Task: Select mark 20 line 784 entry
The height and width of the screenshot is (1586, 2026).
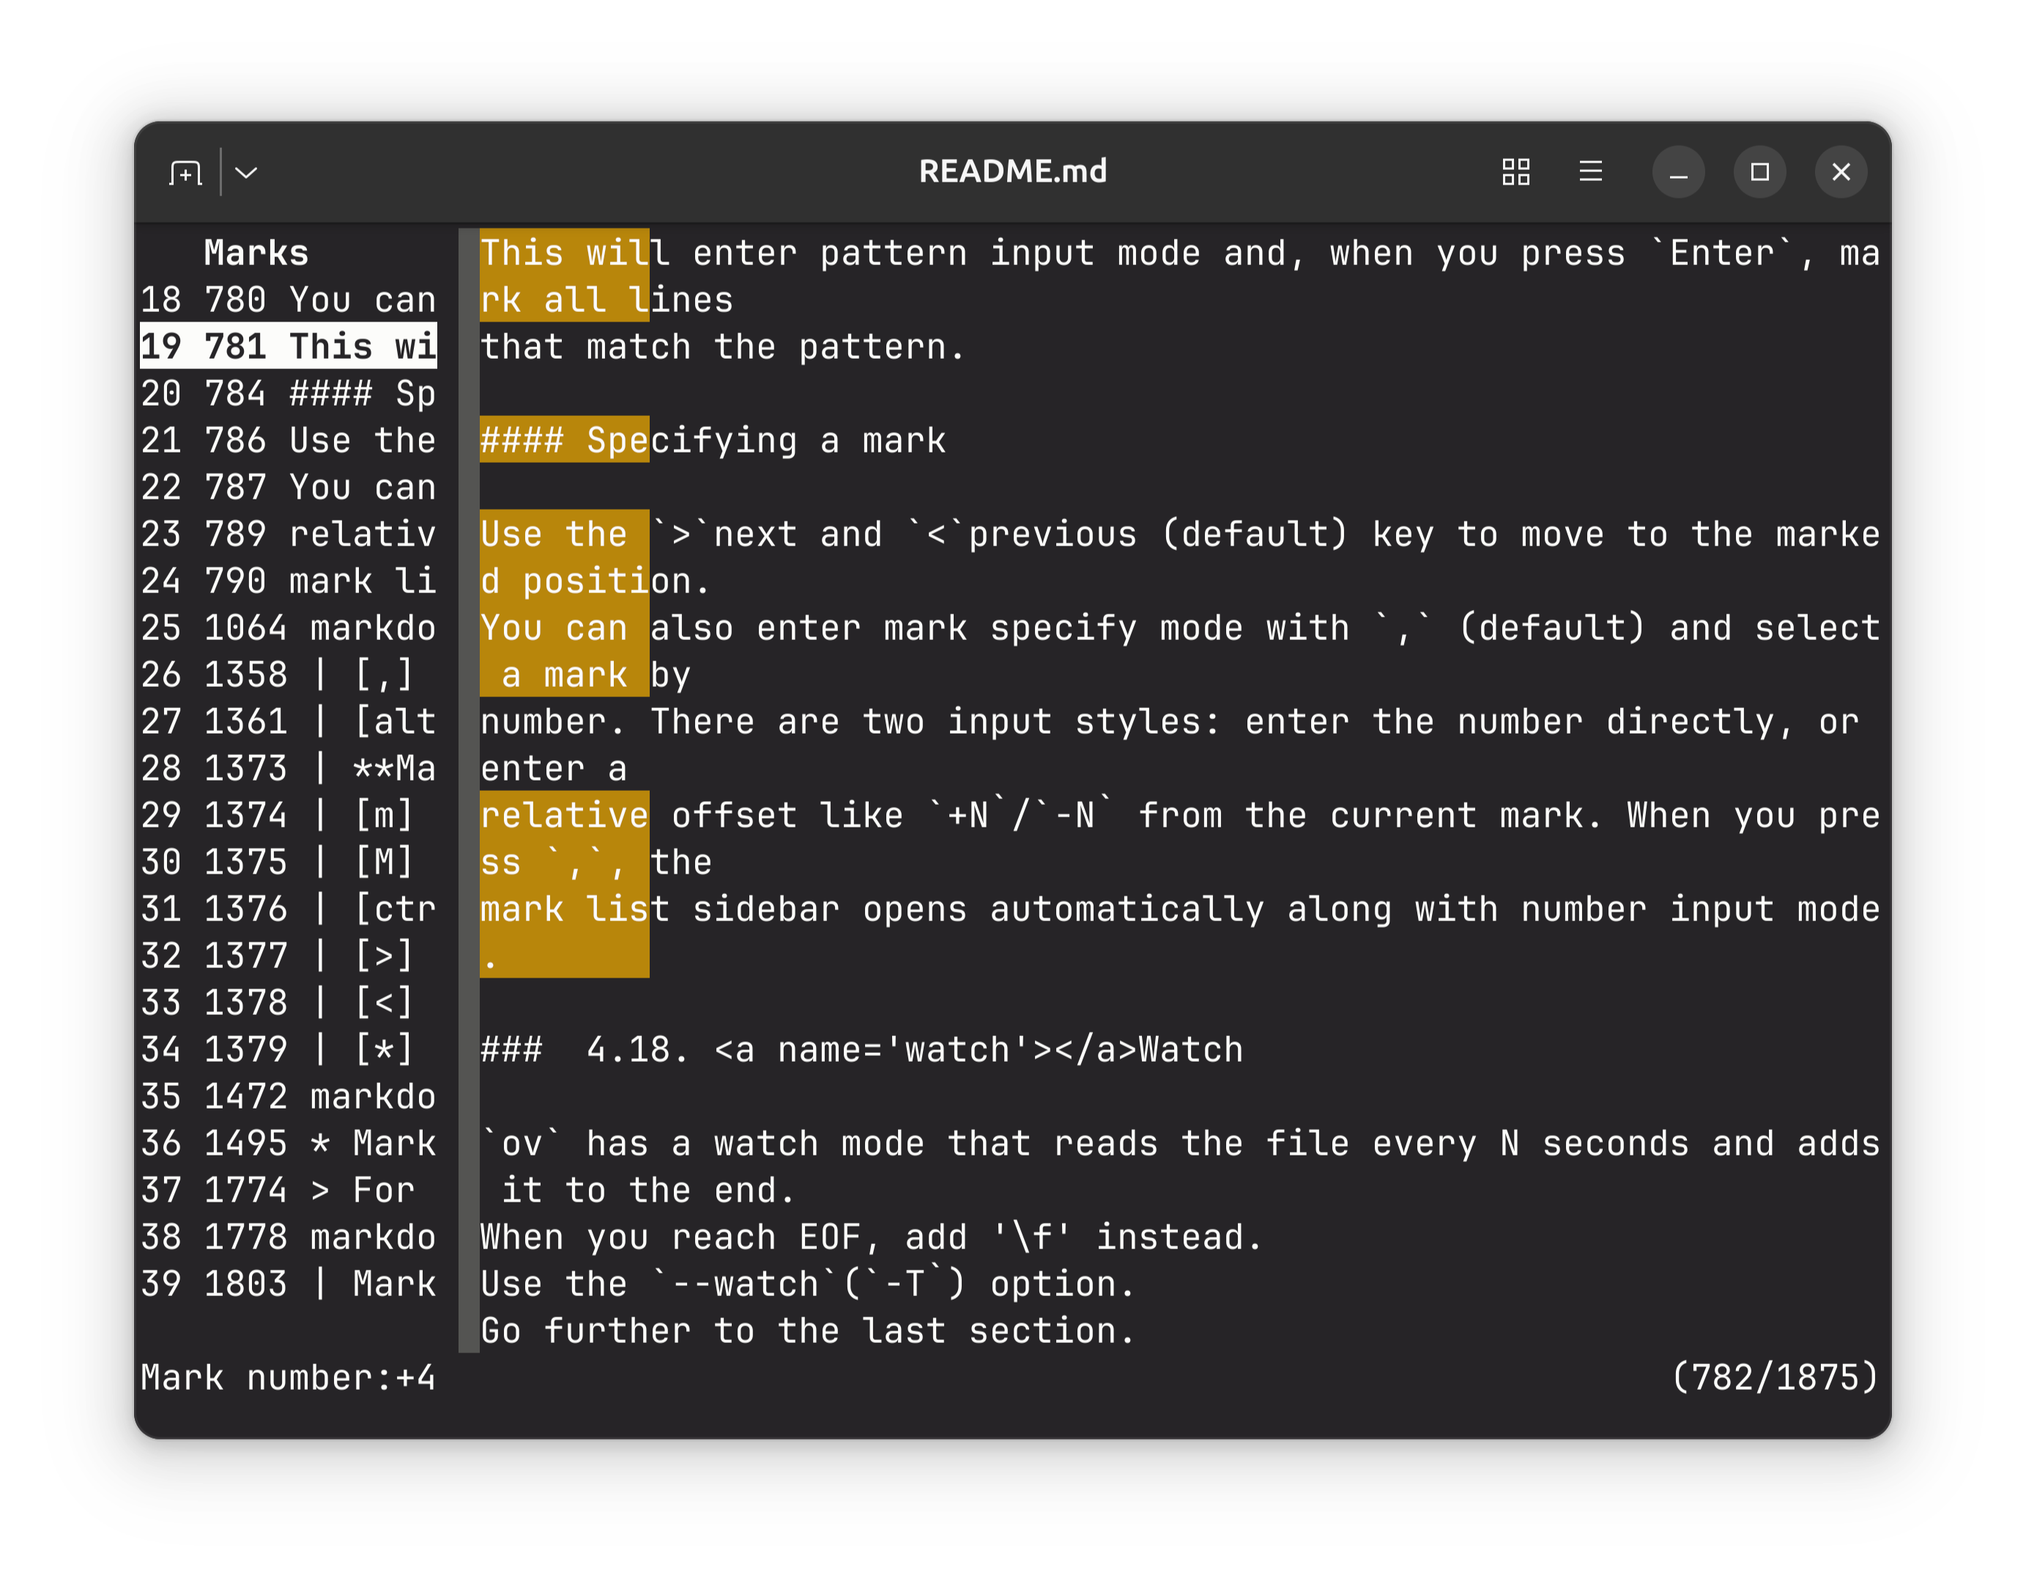Action: [x=288, y=394]
